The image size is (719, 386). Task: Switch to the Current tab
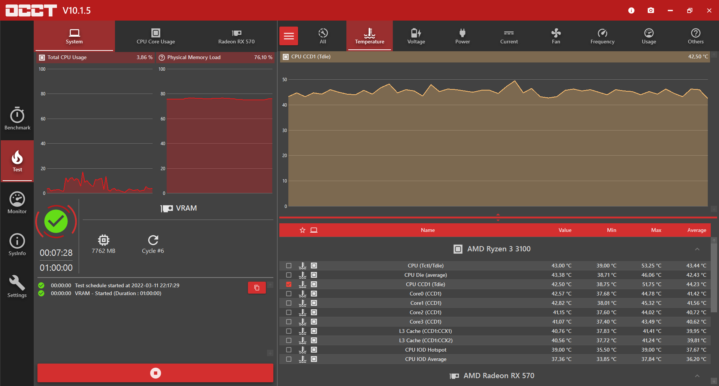click(509, 36)
